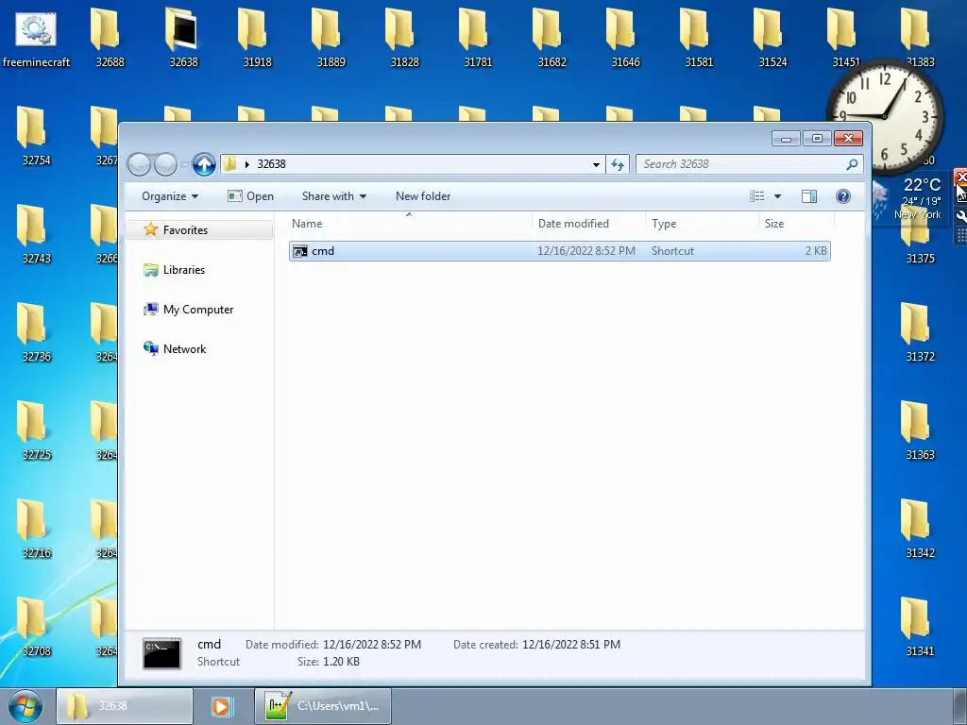The height and width of the screenshot is (725, 967).
Task: Select the 31781 desktop folder
Action: click(x=478, y=40)
